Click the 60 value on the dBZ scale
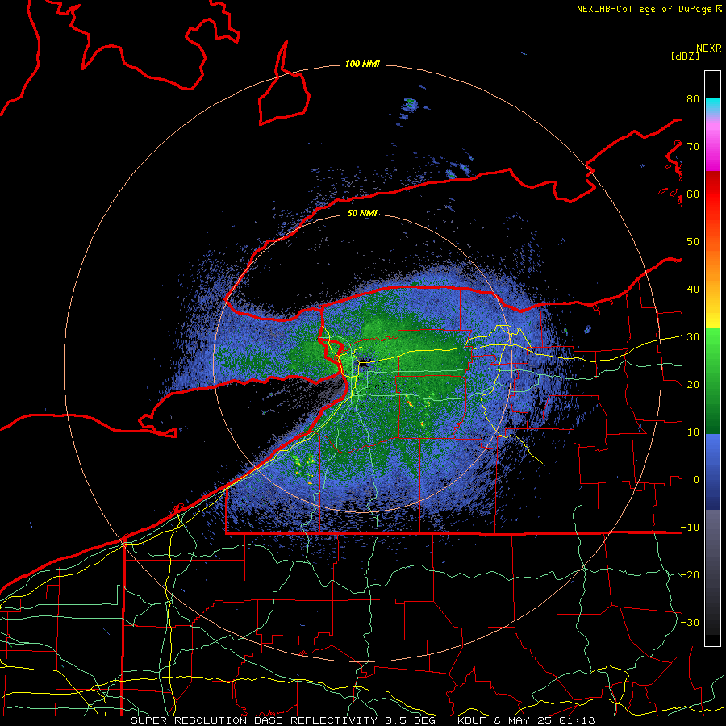726x726 pixels. click(693, 194)
